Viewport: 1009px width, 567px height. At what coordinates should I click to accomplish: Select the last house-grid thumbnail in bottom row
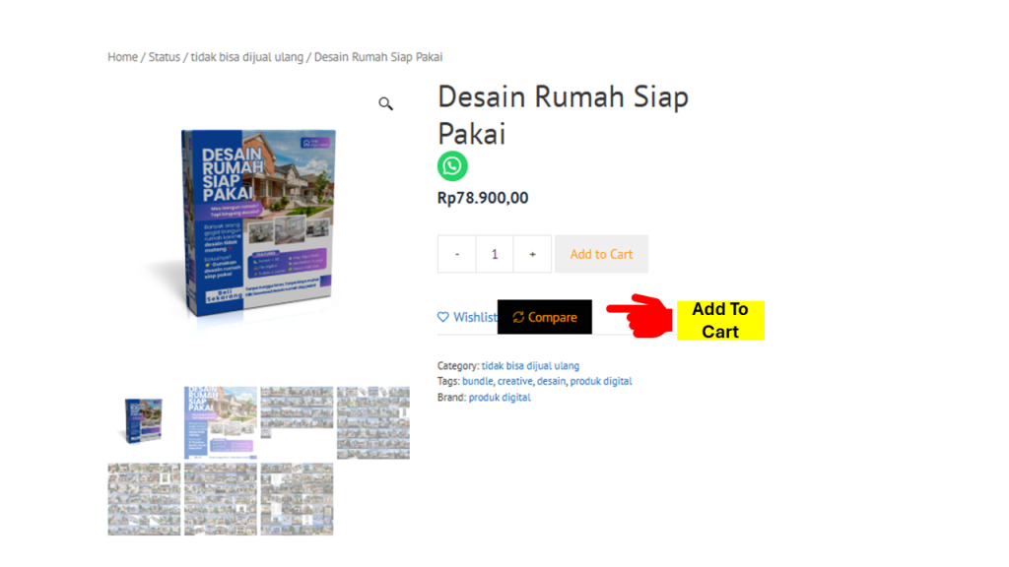point(297,499)
